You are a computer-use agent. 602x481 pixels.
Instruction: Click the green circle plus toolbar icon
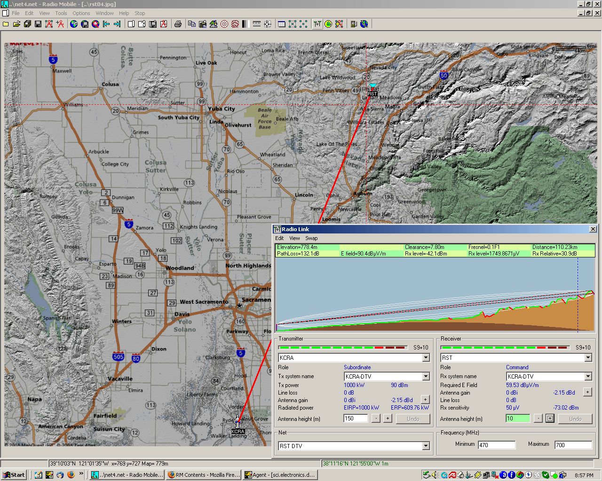pyautogui.click(x=328, y=24)
